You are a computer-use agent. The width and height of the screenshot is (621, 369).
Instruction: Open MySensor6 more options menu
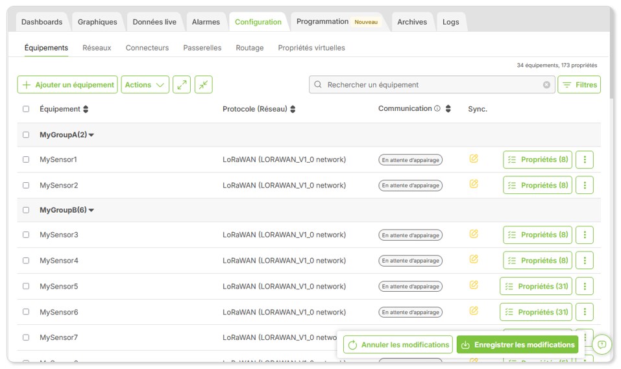(585, 312)
